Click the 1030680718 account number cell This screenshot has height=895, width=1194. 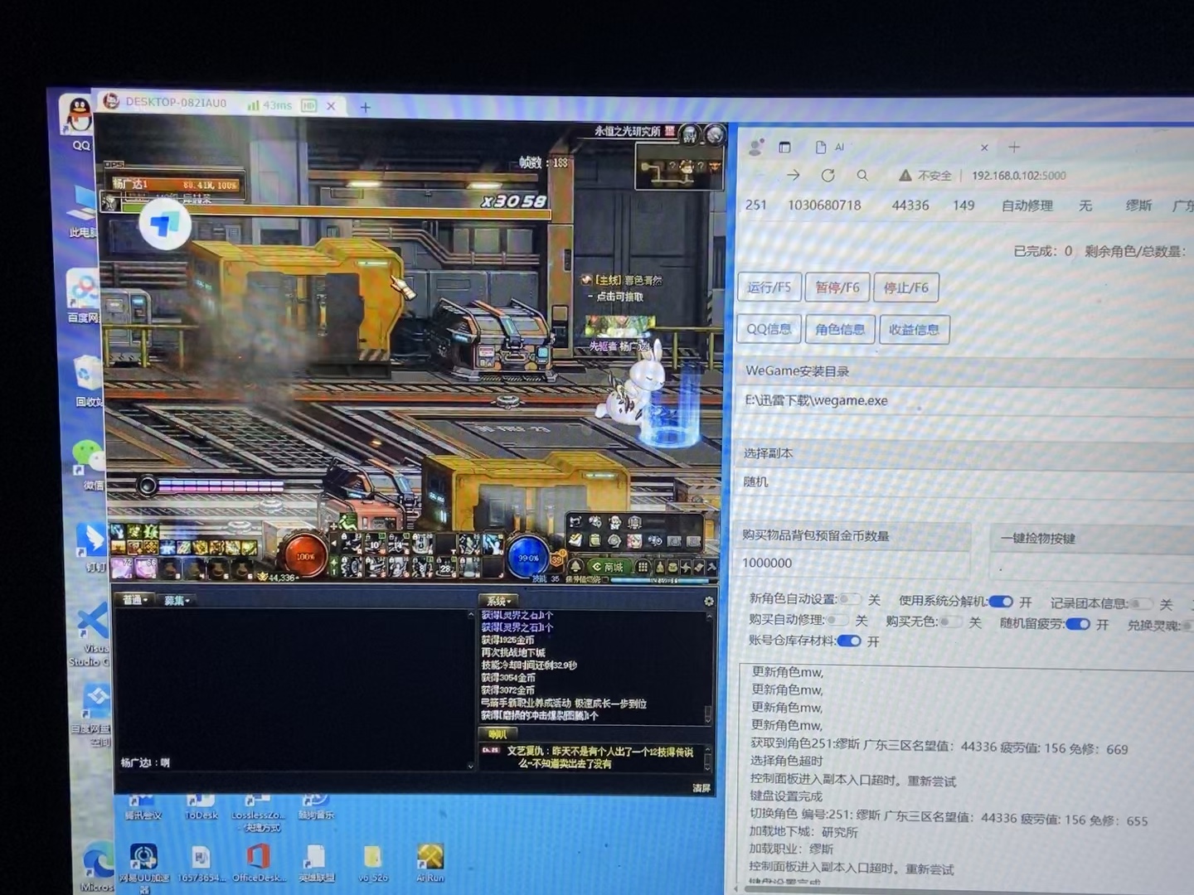click(x=824, y=205)
